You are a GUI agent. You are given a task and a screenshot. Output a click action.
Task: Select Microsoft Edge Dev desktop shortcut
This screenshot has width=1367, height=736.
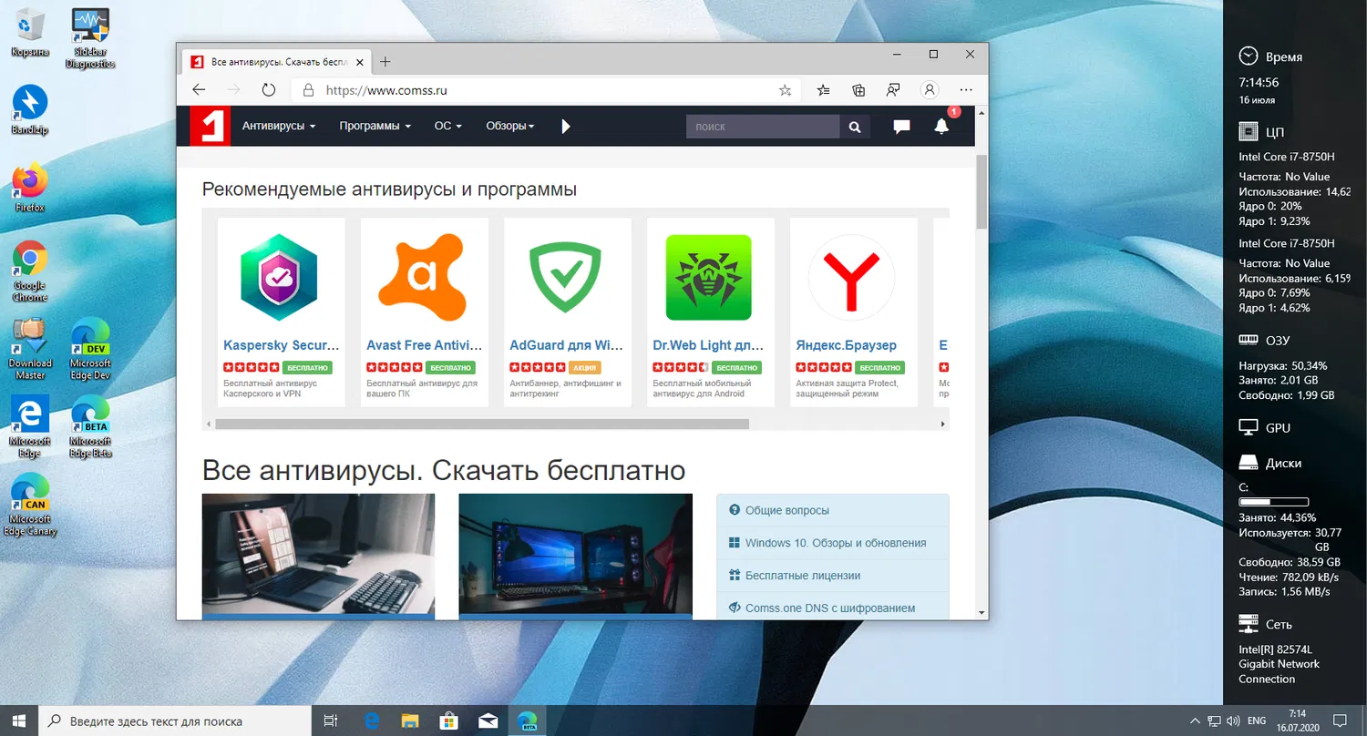click(90, 349)
